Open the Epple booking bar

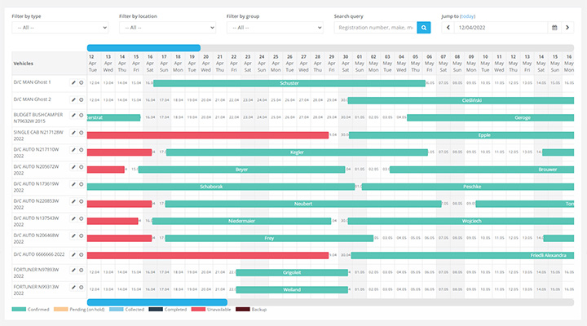pyautogui.click(x=461, y=135)
